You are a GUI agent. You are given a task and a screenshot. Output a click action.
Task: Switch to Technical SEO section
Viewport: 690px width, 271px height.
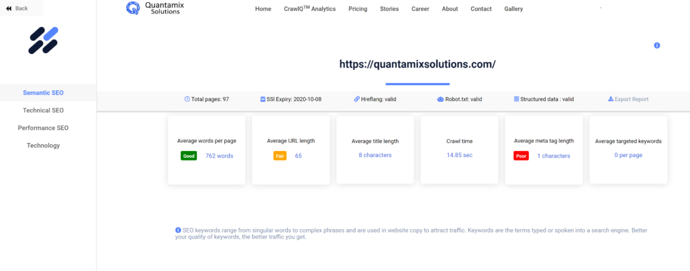(x=43, y=111)
